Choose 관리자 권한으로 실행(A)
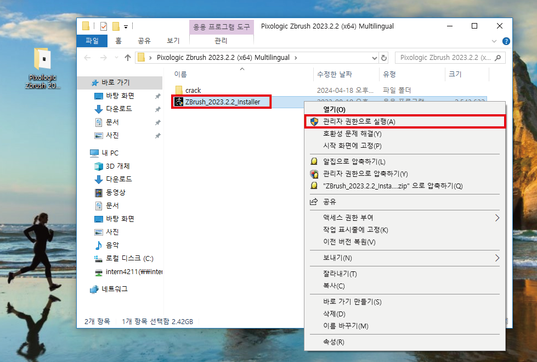Image resolution: width=537 pixels, height=362 pixels. tap(405, 121)
